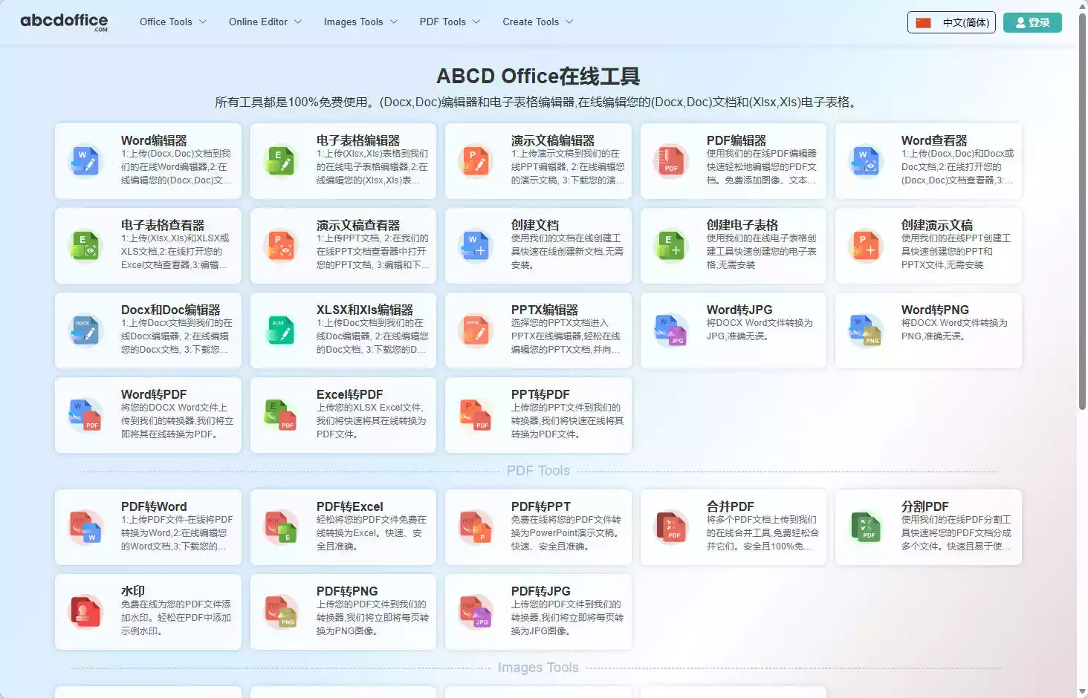Click the XLSX和Xls编辑器 icon
The width and height of the screenshot is (1088, 698).
coord(281,330)
